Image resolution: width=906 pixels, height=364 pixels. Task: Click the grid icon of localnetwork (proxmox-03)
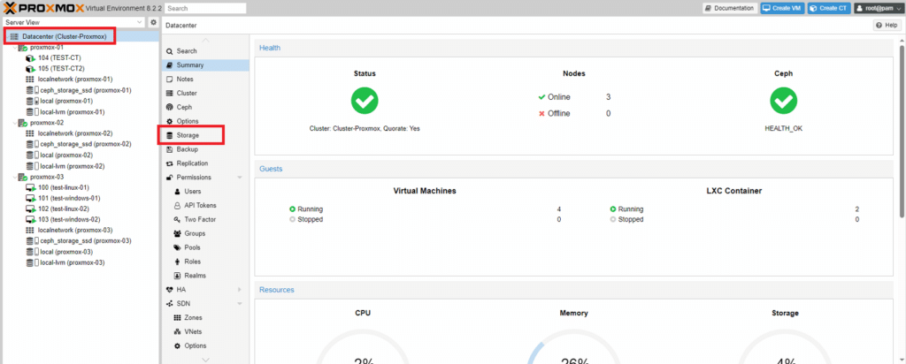[x=30, y=231]
